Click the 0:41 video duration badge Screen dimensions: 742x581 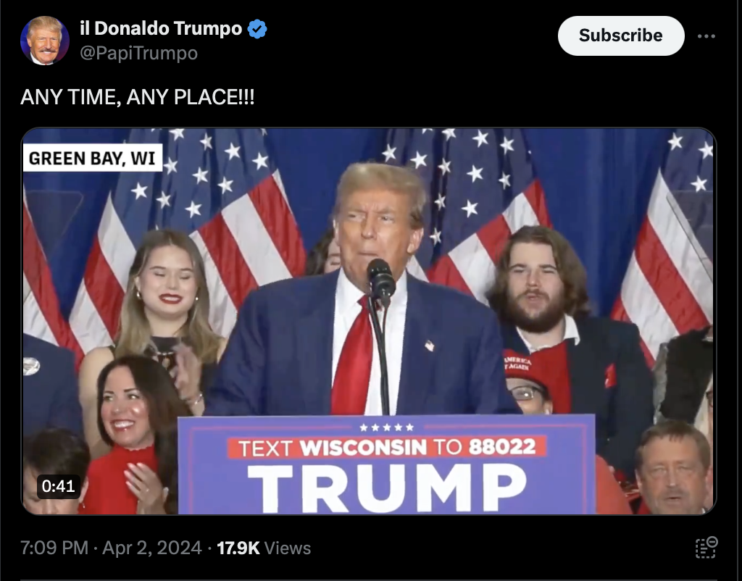[x=58, y=486]
